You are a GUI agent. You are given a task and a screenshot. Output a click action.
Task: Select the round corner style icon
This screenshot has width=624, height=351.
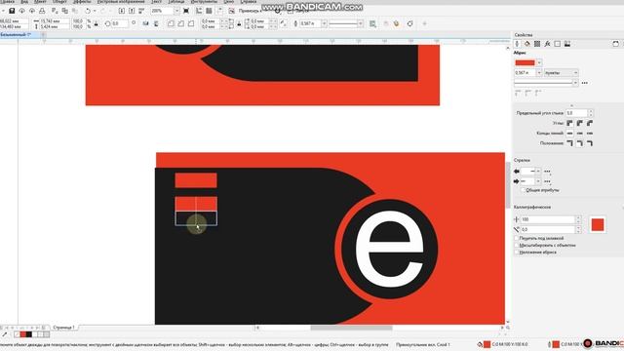coord(171,23)
